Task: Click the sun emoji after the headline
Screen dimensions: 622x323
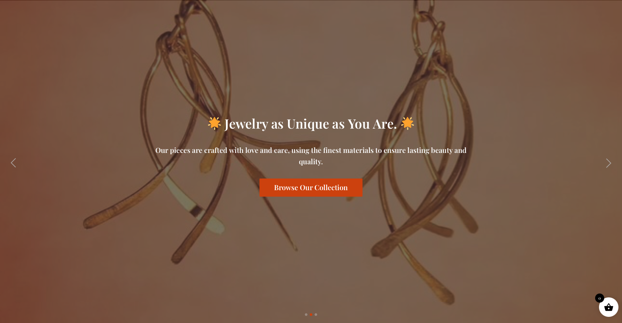Action: click(x=408, y=123)
